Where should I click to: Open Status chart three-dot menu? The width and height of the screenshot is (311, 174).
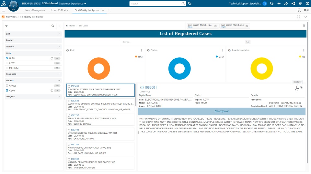pos(222,50)
